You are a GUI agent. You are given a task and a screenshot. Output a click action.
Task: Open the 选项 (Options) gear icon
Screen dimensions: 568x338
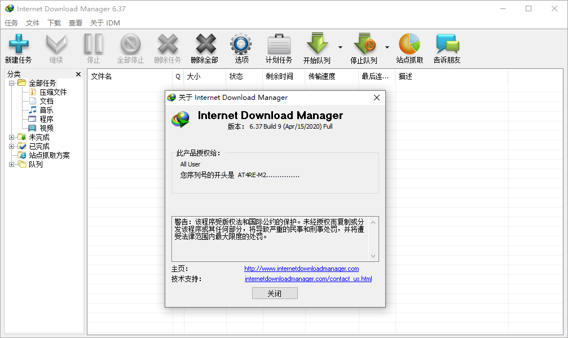[x=241, y=47]
